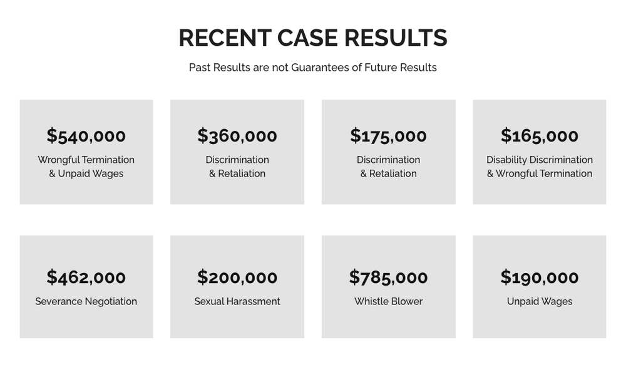Click the word RESULTS in the heading

click(396, 38)
